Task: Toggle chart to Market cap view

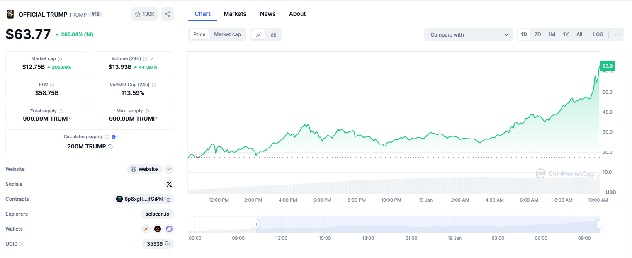Action: [227, 34]
